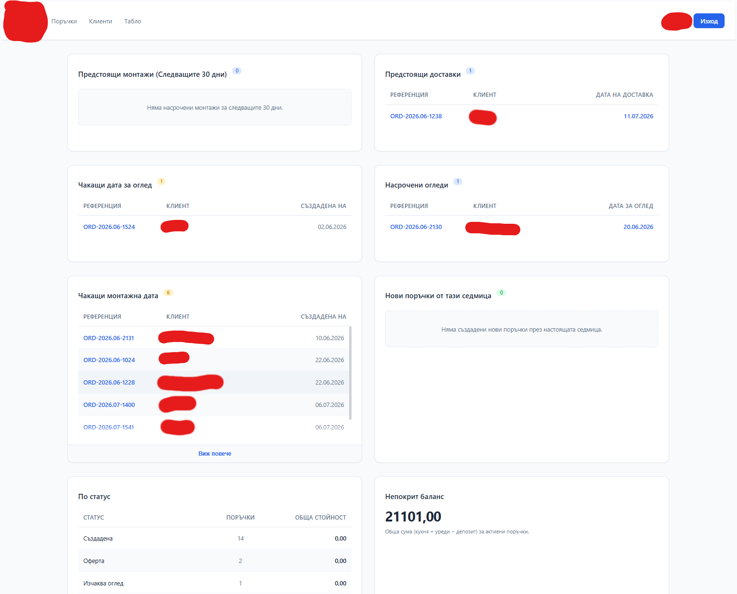Open order ORD-2026.07-1400

point(109,405)
